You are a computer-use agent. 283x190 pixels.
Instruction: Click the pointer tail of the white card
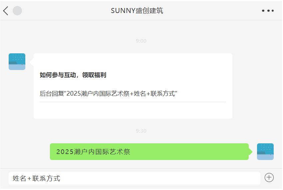[32, 62]
